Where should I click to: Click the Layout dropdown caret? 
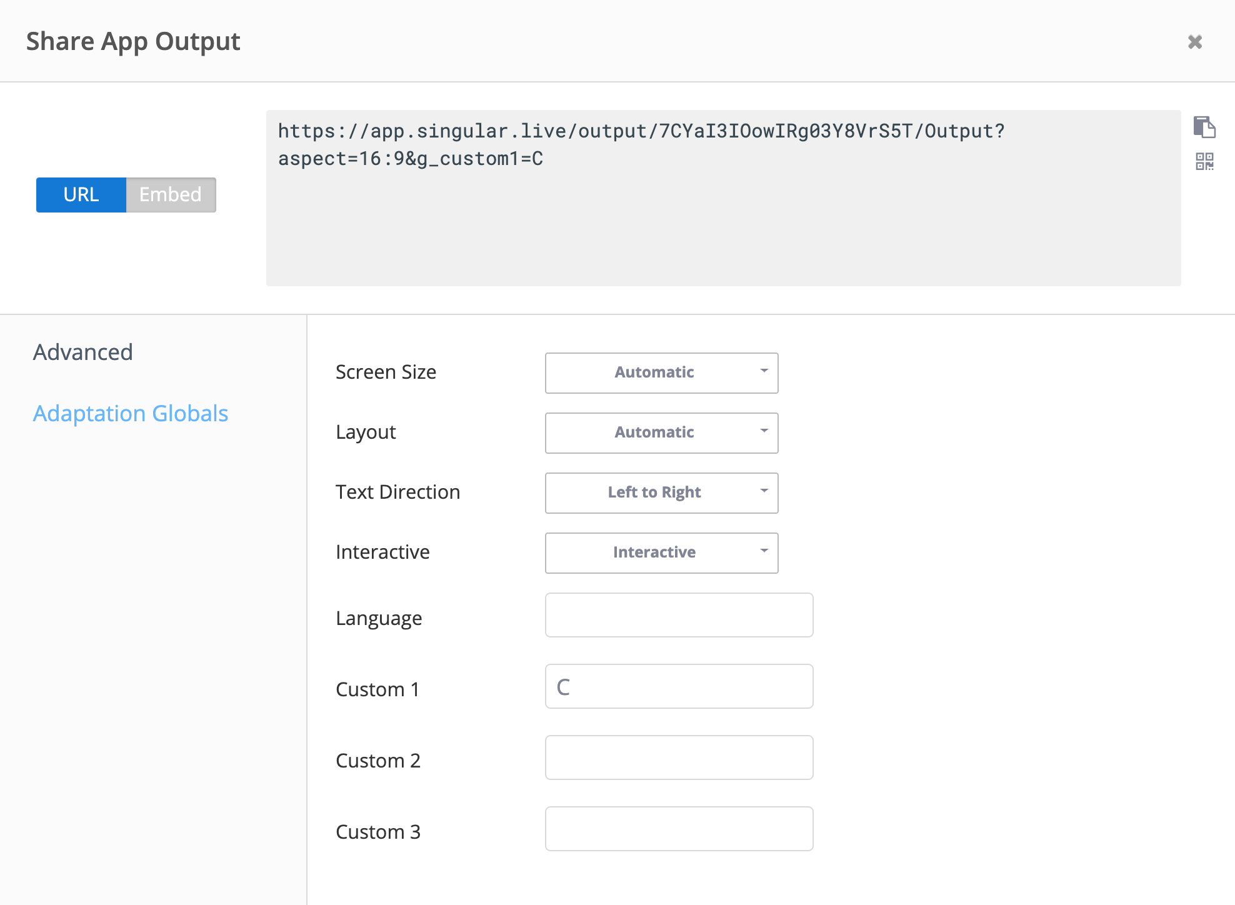(x=764, y=431)
